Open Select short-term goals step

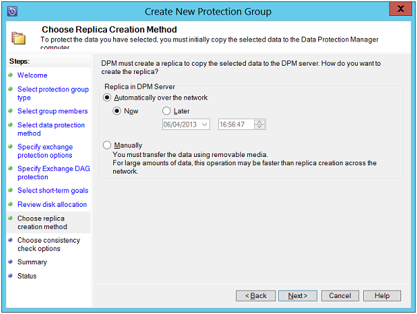tap(52, 190)
